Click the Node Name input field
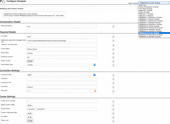170x124 pixels. point(62,53)
